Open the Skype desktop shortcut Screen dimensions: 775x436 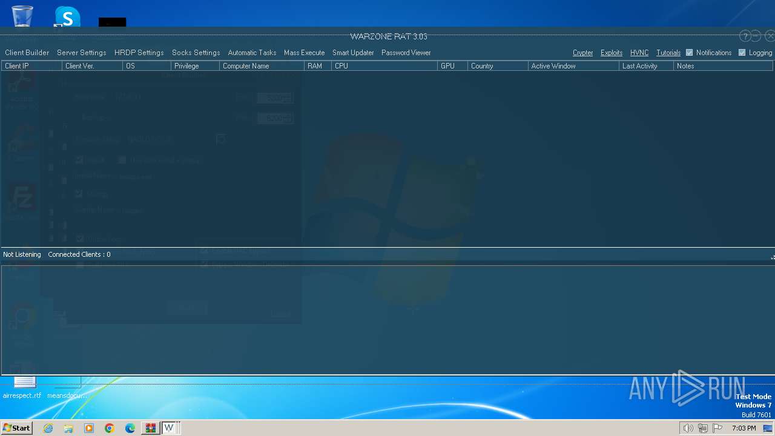pos(67,17)
